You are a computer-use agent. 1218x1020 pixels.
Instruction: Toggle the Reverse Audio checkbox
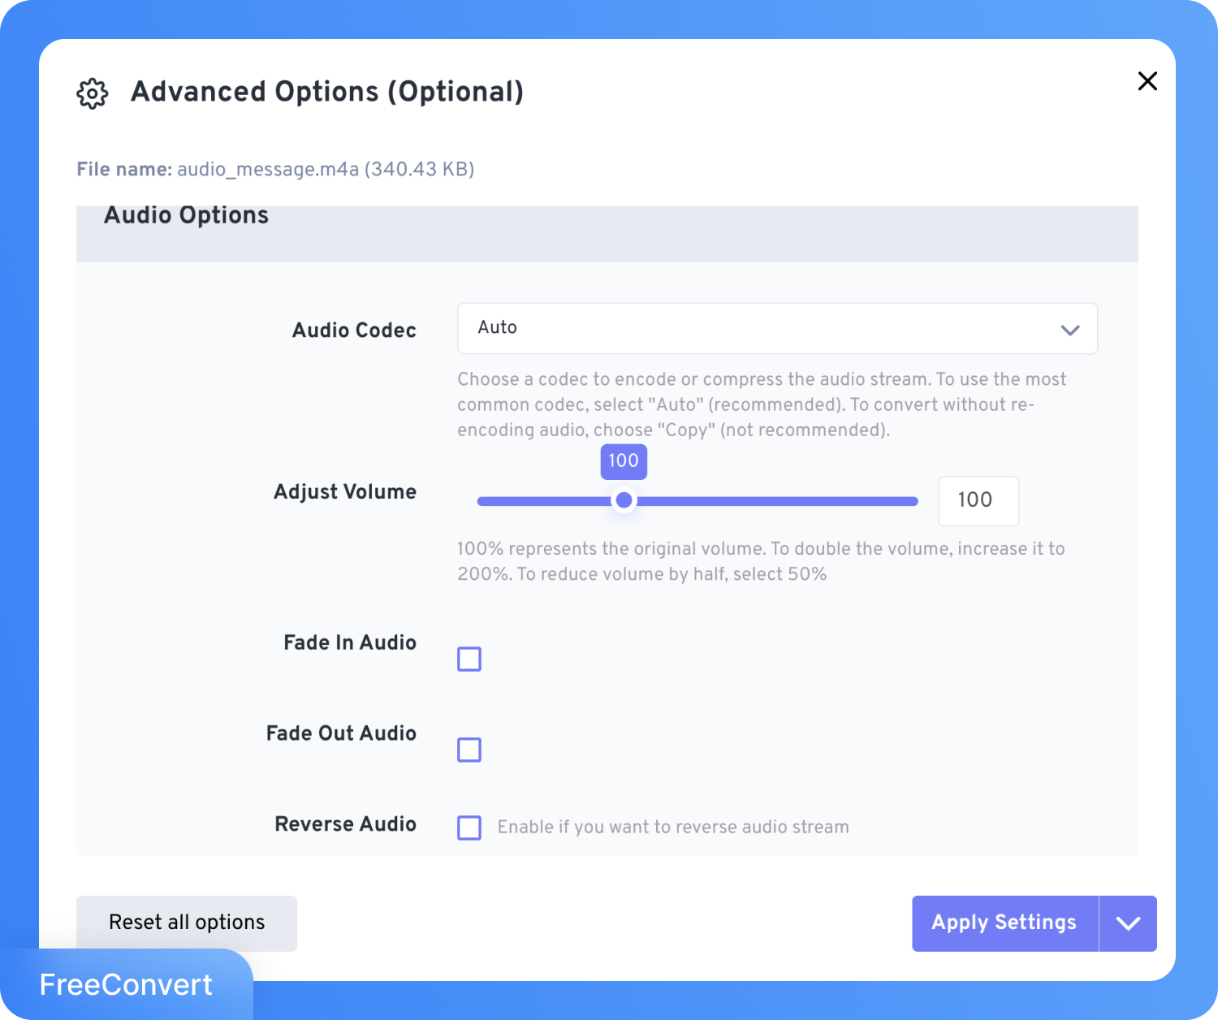point(469,828)
